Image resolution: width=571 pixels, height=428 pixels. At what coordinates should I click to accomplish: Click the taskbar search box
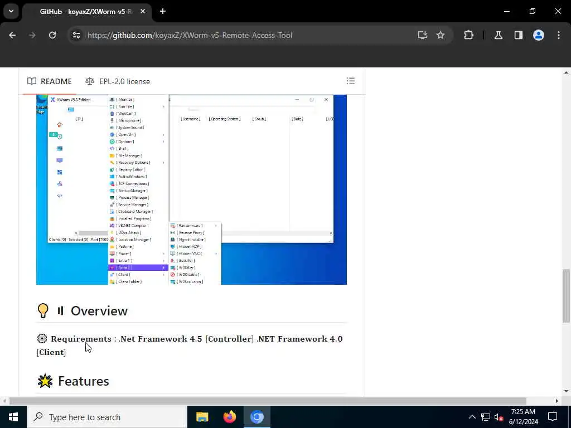click(x=107, y=417)
